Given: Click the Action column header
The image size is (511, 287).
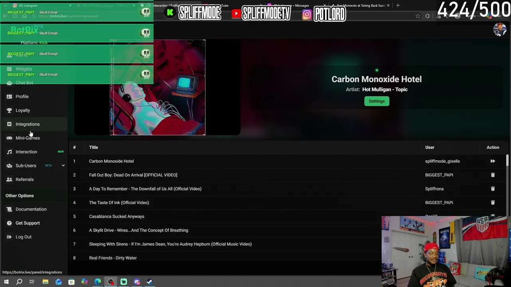Looking at the screenshot, I should click(x=493, y=147).
